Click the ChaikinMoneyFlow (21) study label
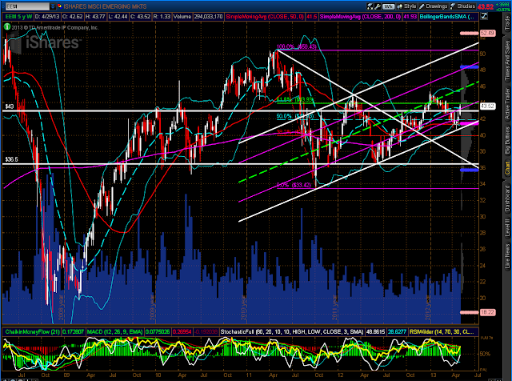This screenshot has width=512, height=381. pos(32,331)
